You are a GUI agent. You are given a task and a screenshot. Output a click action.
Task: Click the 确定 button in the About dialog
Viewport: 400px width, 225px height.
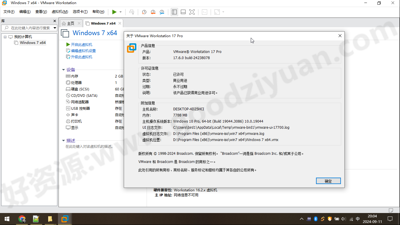tap(328, 181)
